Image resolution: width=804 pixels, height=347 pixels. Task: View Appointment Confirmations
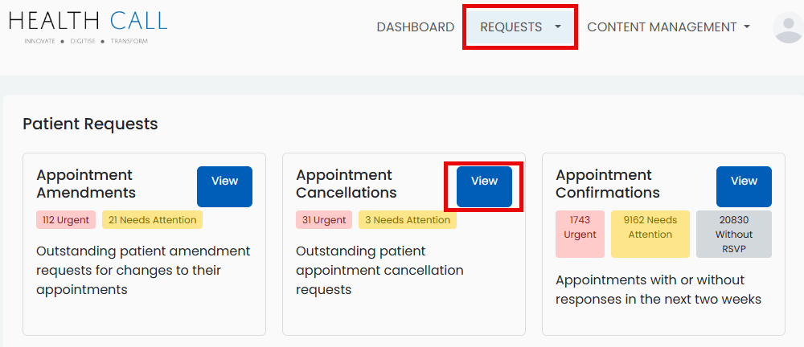pos(744,186)
